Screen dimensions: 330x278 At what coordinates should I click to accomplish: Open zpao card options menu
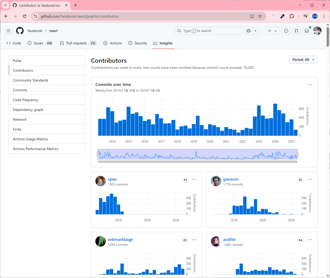point(194,179)
